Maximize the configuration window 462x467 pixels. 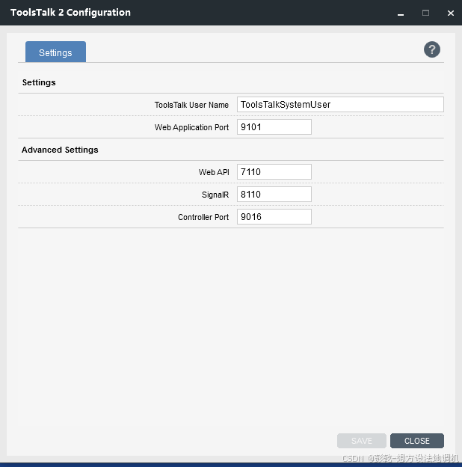425,13
